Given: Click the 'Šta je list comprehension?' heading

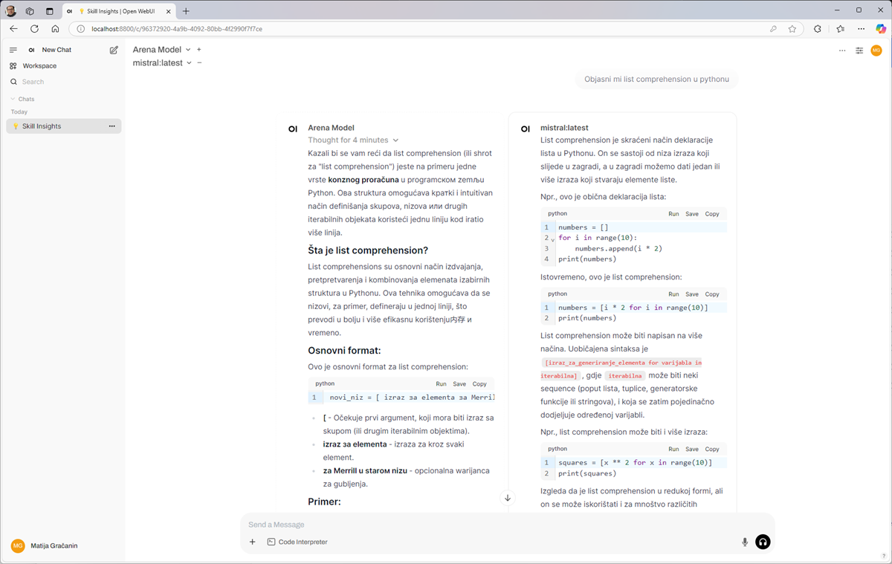Looking at the screenshot, I should tap(368, 250).
